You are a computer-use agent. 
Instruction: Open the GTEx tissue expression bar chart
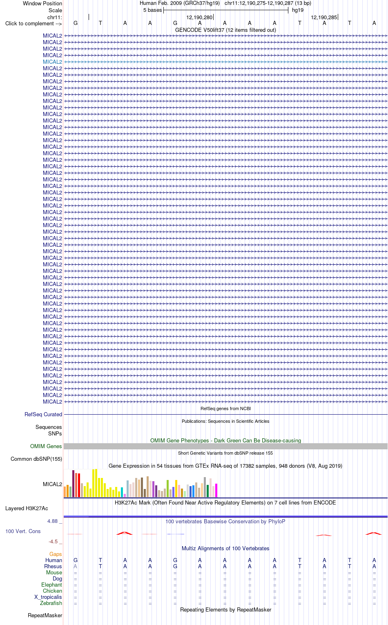point(140,483)
